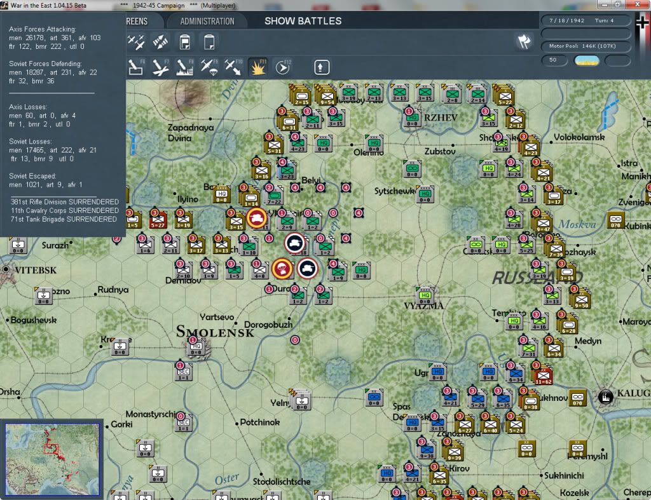Select bomb airfield mode icon (F7)
Screen dimensions: 651x500
click(x=160, y=67)
